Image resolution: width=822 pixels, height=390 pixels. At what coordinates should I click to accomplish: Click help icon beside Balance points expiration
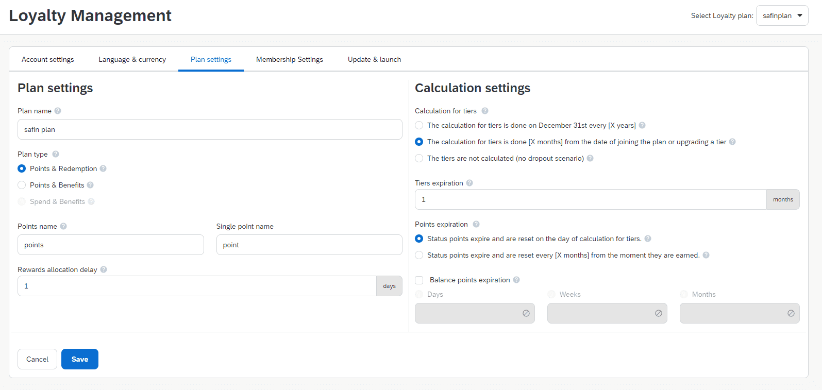[x=516, y=280]
